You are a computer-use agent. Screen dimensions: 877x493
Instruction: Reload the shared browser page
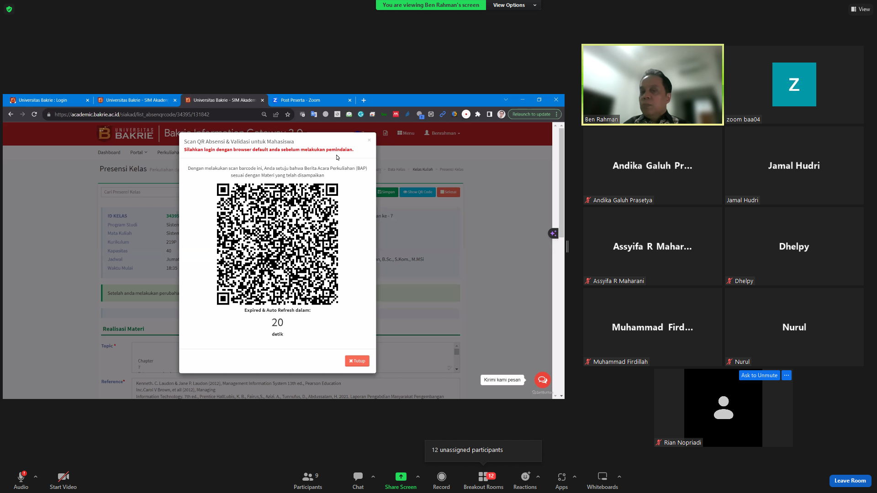click(x=34, y=114)
